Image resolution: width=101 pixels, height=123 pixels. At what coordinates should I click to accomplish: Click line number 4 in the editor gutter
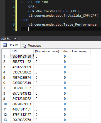14,16
